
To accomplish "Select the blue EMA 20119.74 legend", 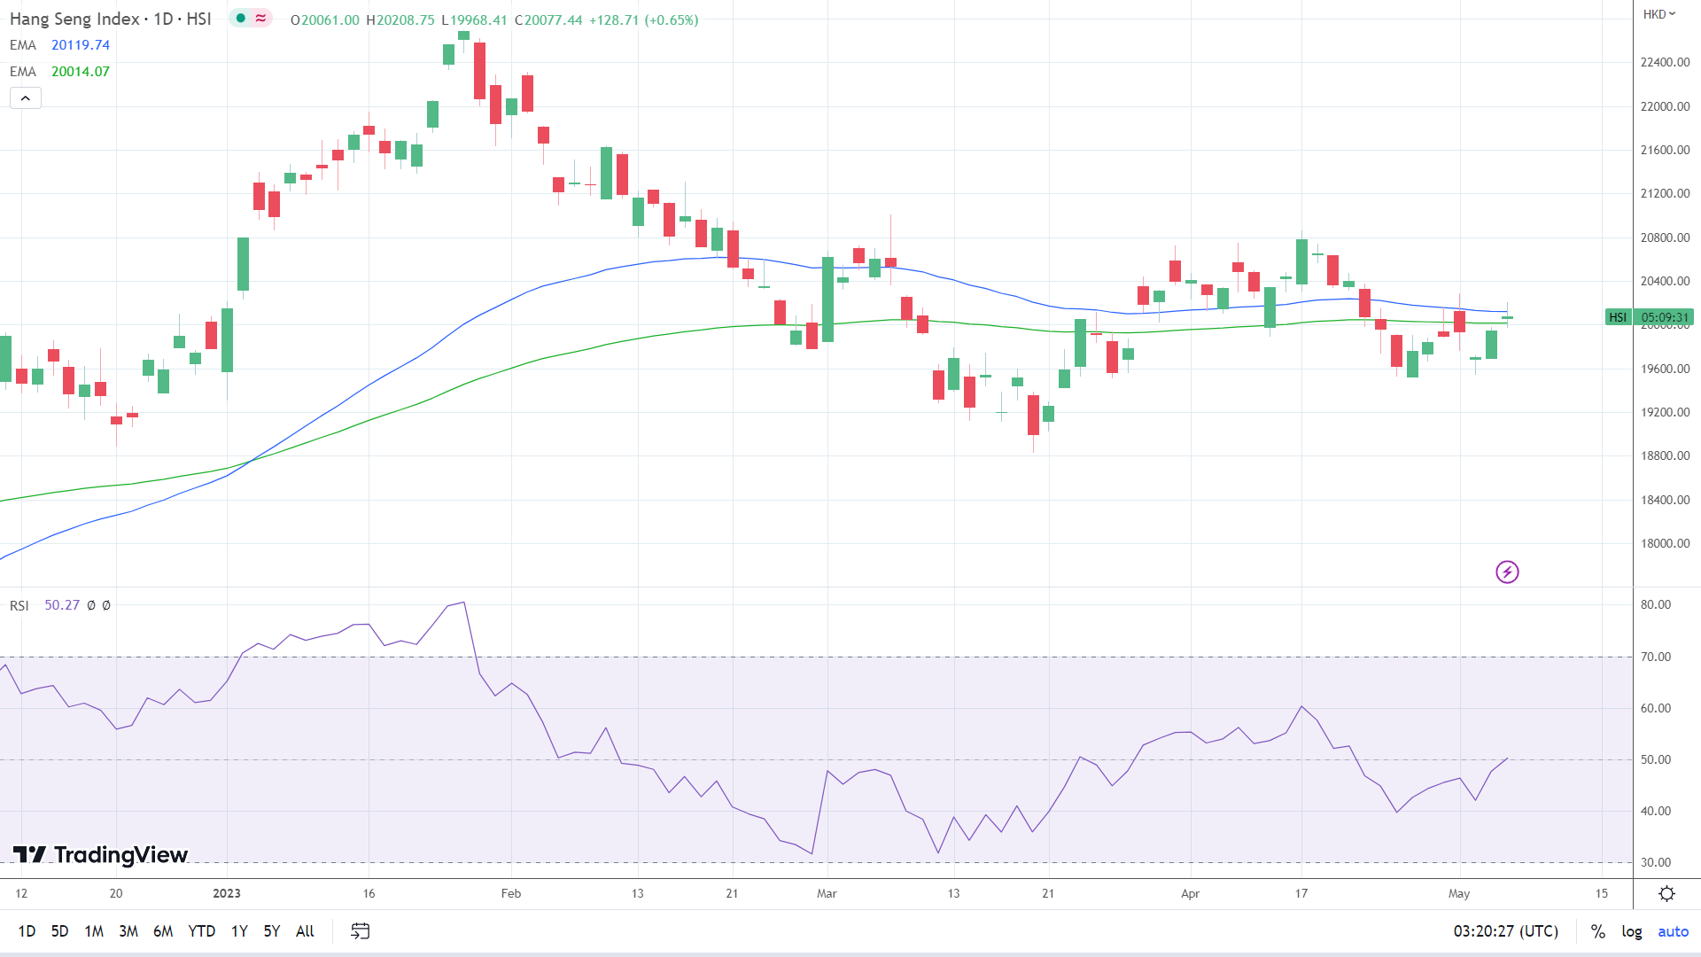I will tap(60, 45).
